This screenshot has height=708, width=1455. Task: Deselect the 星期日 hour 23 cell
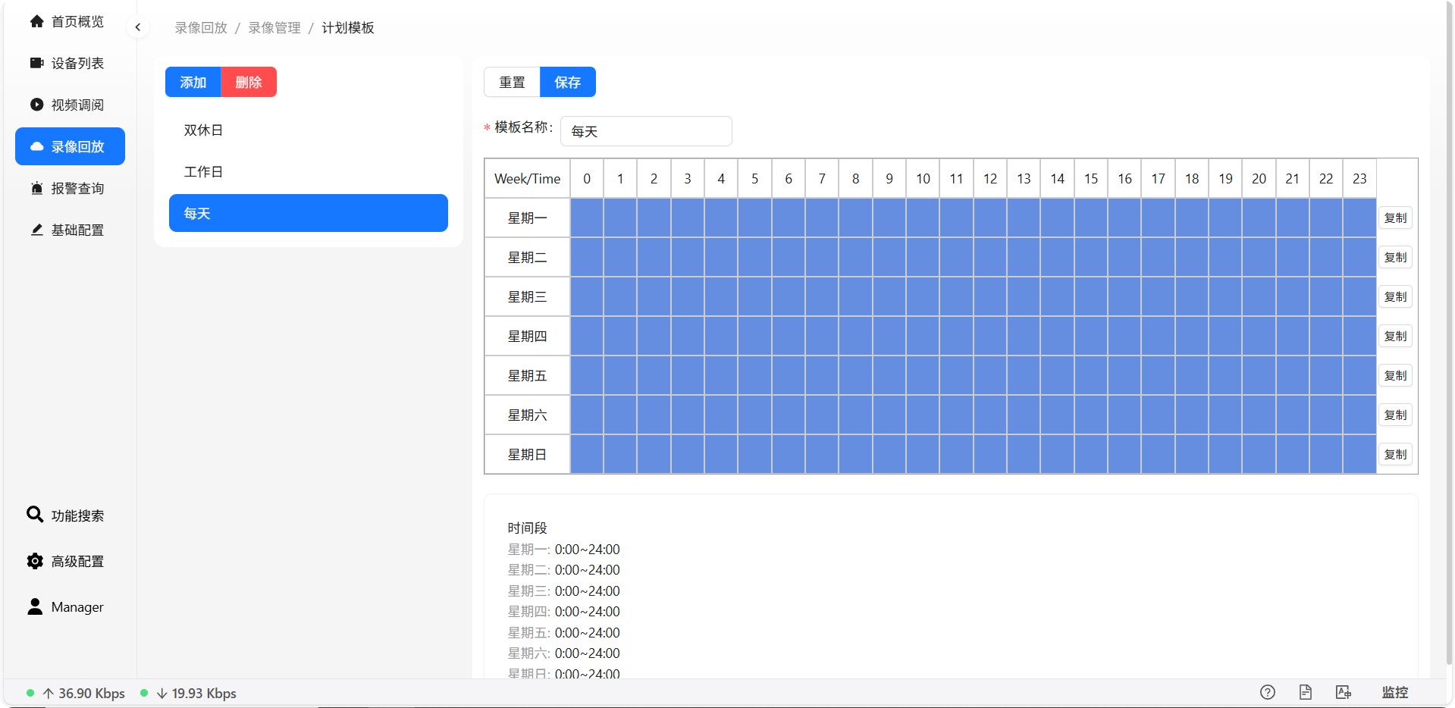pos(1359,454)
